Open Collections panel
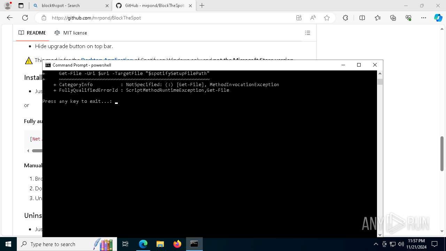Screen dimensions: 446x251 [x=393, y=18]
